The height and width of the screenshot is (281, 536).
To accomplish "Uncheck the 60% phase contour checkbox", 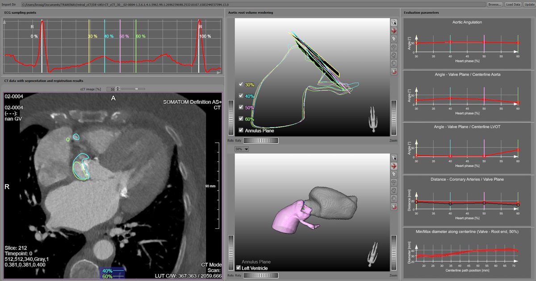I will (x=242, y=119).
